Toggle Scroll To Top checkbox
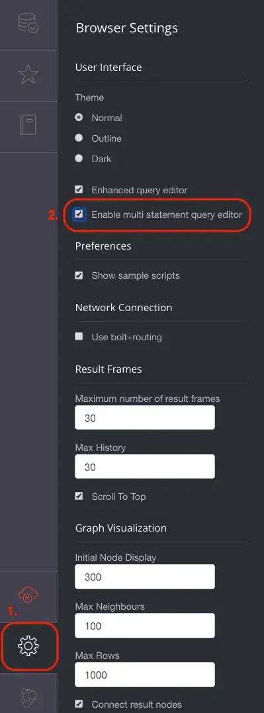 (79, 496)
